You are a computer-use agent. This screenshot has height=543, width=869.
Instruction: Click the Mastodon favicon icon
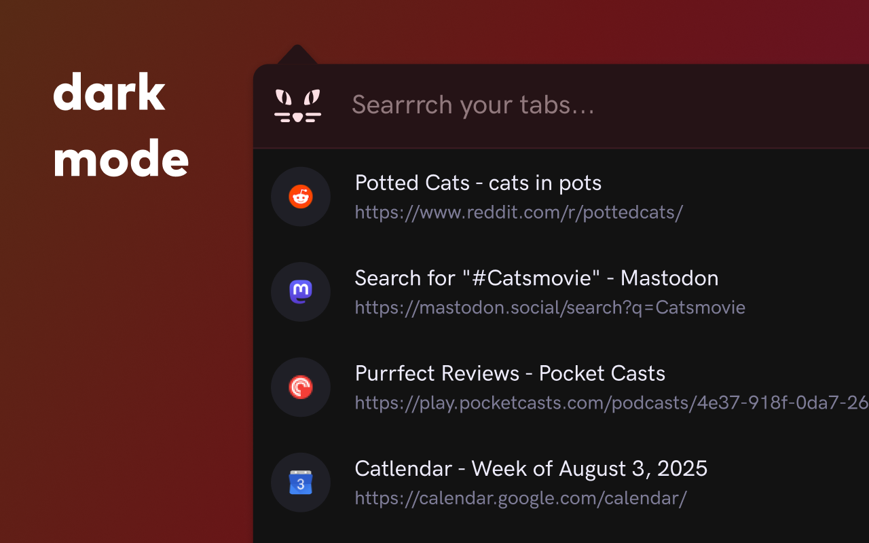click(x=300, y=292)
